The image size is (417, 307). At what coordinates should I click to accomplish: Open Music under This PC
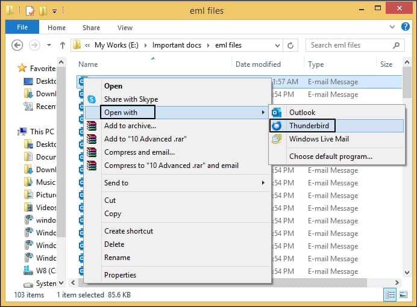point(40,182)
